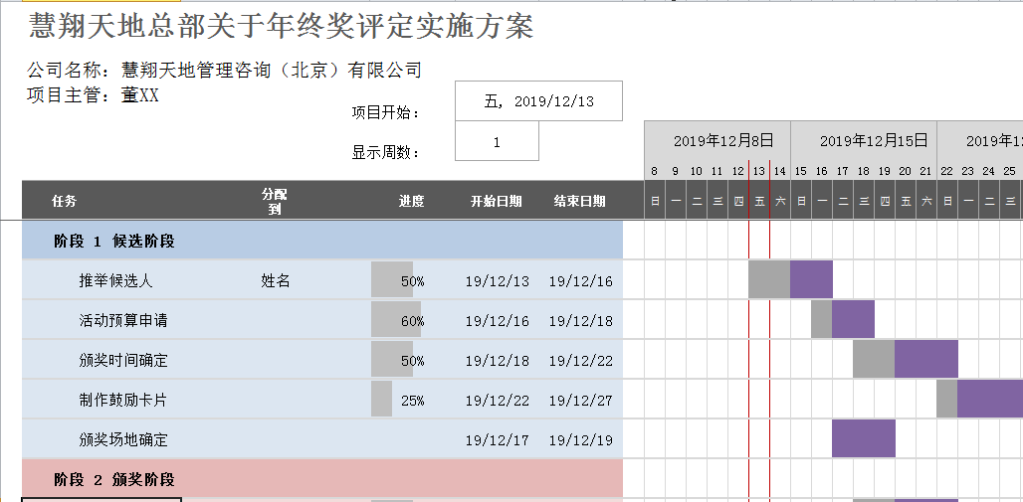Screen dimensions: 1023x502
Task: Click the 姓名 assignee cell
Action: (x=276, y=281)
